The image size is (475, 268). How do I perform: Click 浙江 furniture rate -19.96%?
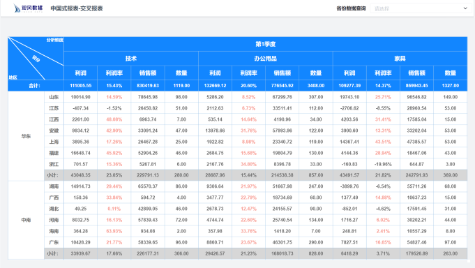[383, 164]
